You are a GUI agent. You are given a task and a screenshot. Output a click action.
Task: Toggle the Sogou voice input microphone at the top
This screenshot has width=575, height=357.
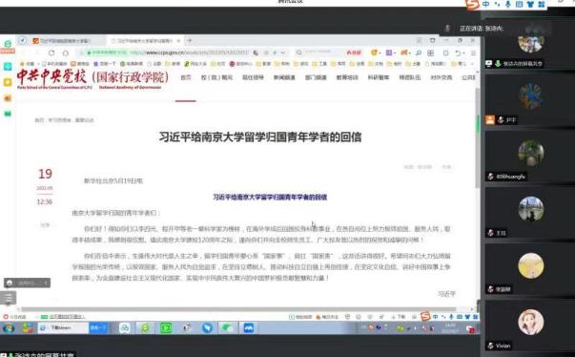(508, 4)
